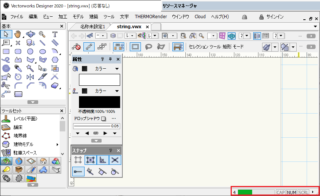Select the Circle tool
This screenshot has height=196, width=320.
click(30, 51)
